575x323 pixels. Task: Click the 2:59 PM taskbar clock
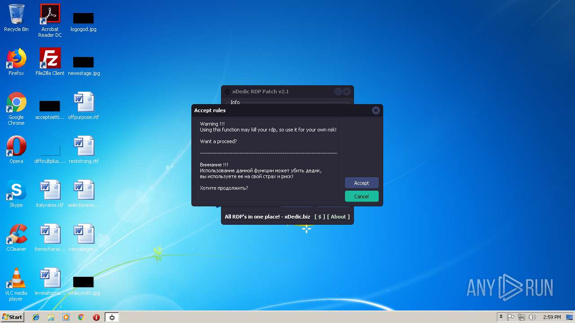552,317
